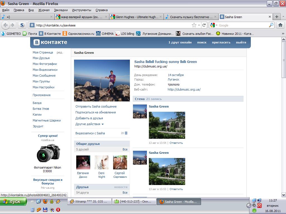Open Sasha's main profile photo
The image size is (286, 214).
(x=102, y=81)
